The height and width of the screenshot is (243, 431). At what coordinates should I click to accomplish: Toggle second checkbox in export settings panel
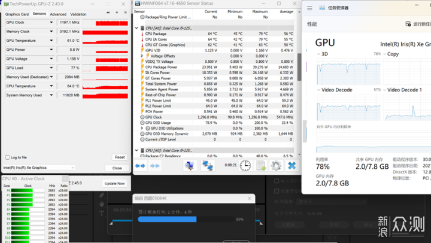277,191
